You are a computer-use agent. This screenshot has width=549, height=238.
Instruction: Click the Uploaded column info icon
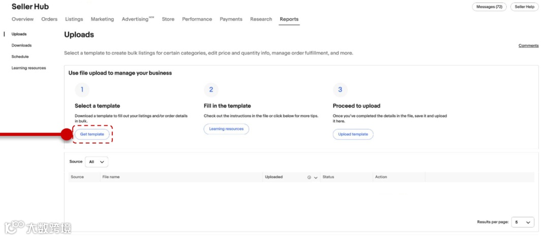tap(309, 177)
